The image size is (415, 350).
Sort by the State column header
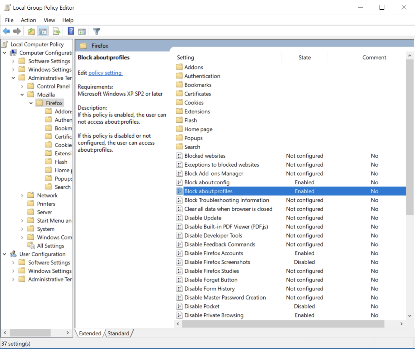(x=305, y=58)
